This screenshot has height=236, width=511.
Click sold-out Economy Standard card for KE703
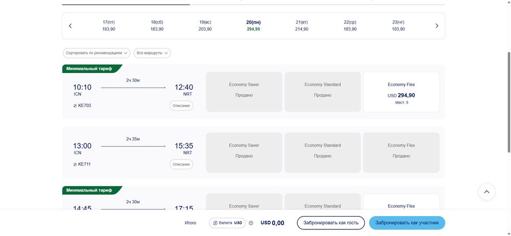tap(322, 92)
